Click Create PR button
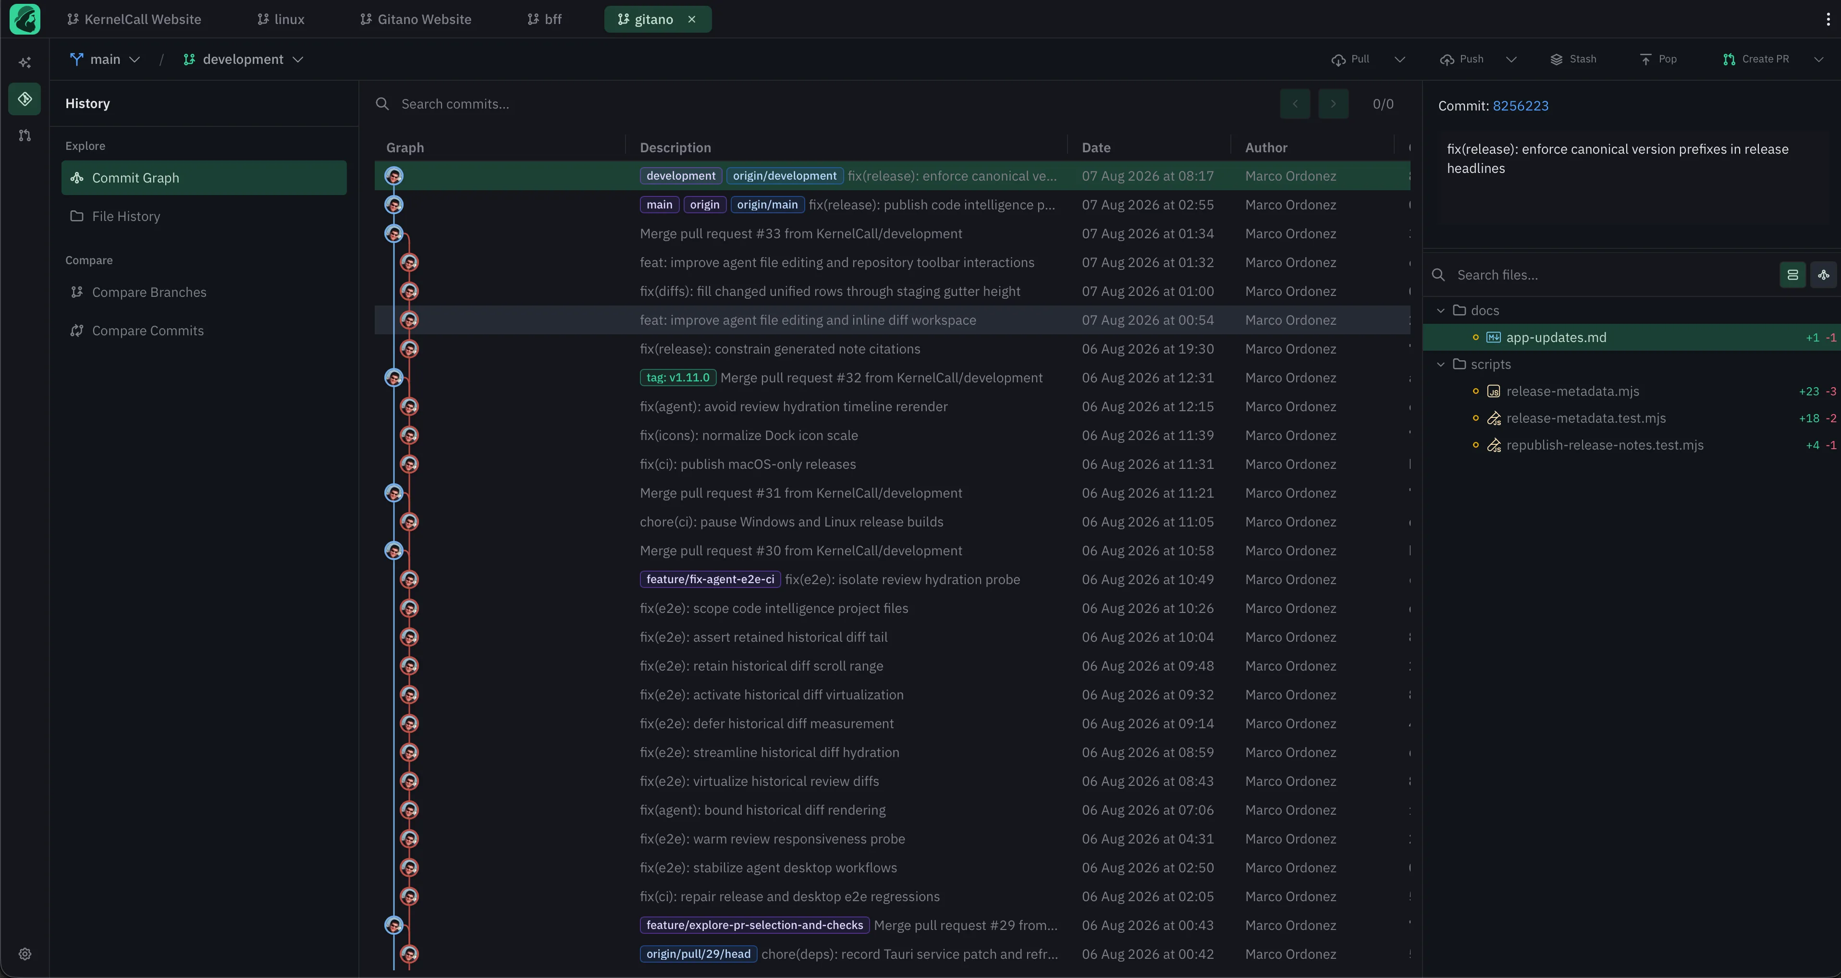 [x=1756, y=59]
